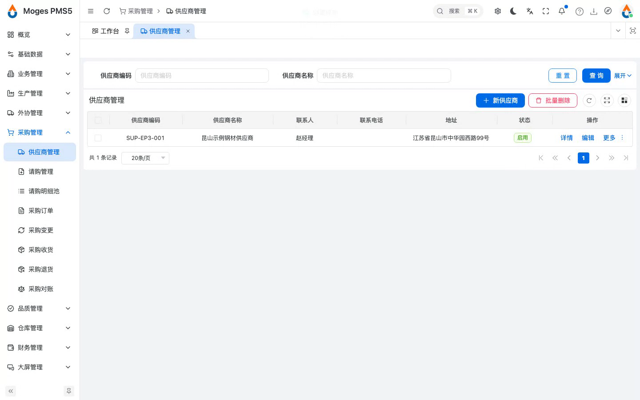Switch to the 工作台 tab
Viewport: 640px width, 400px height.
pos(110,31)
